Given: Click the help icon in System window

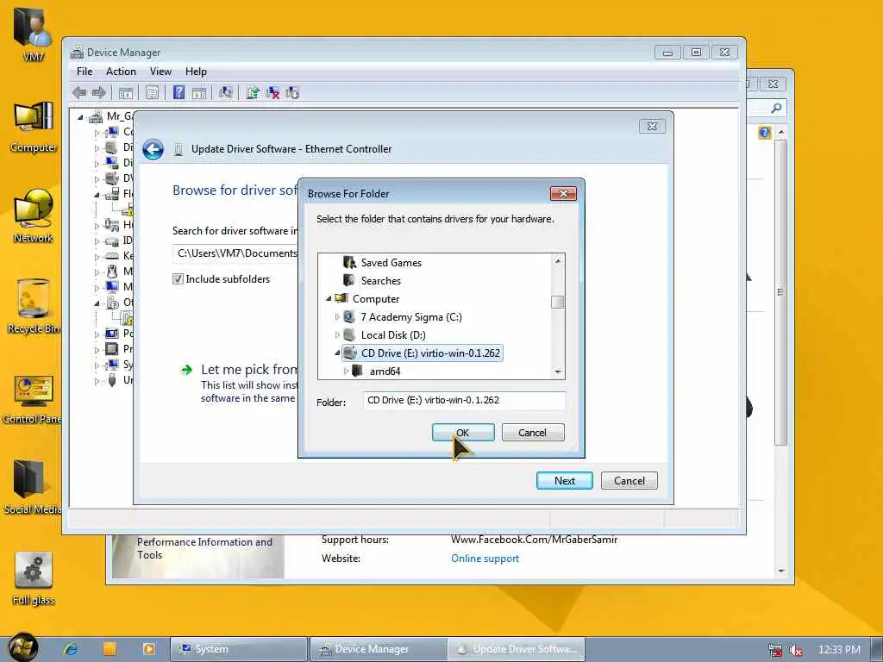Looking at the screenshot, I should 764,132.
